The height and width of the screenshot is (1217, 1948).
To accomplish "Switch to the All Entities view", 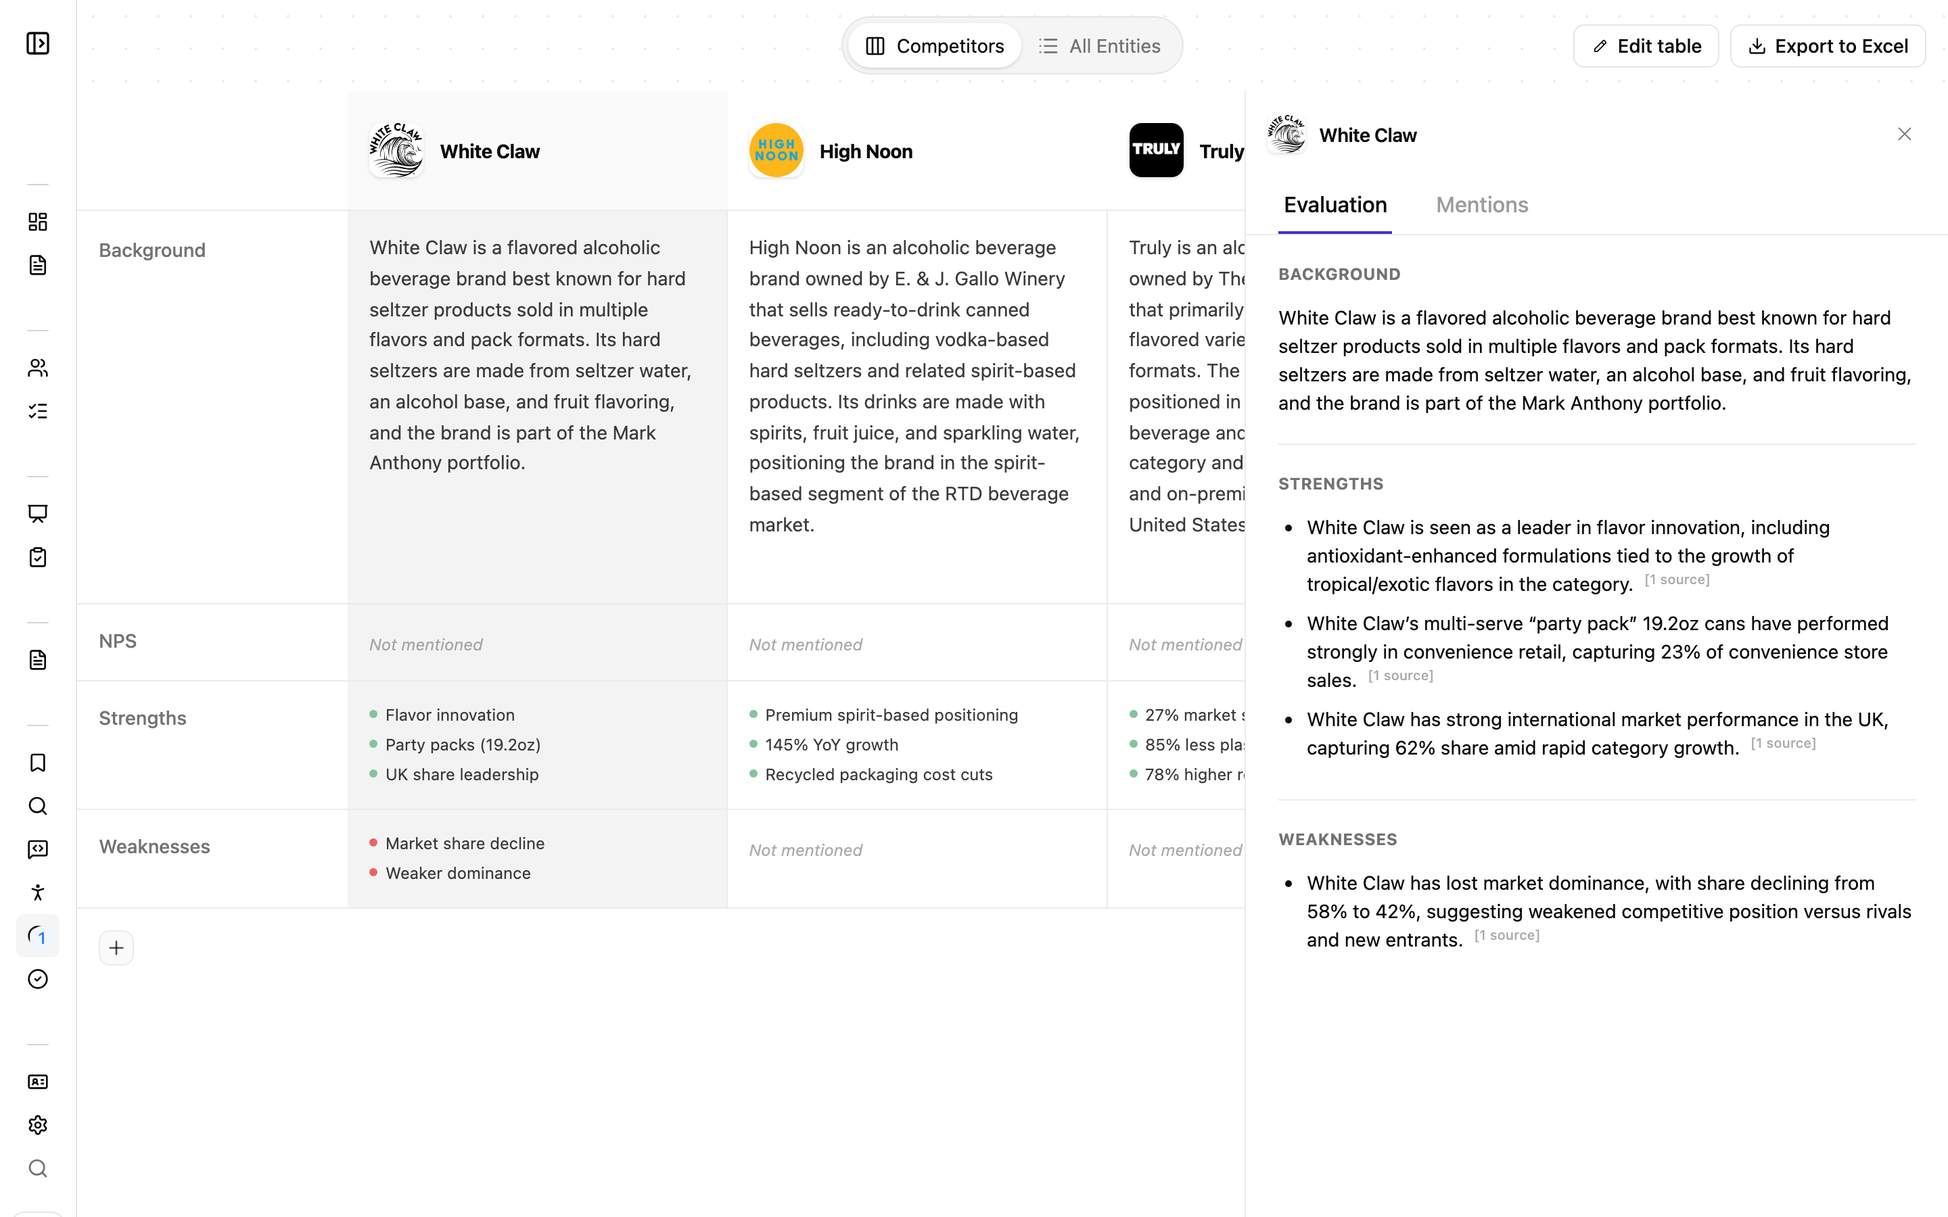I will coord(1100,46).
